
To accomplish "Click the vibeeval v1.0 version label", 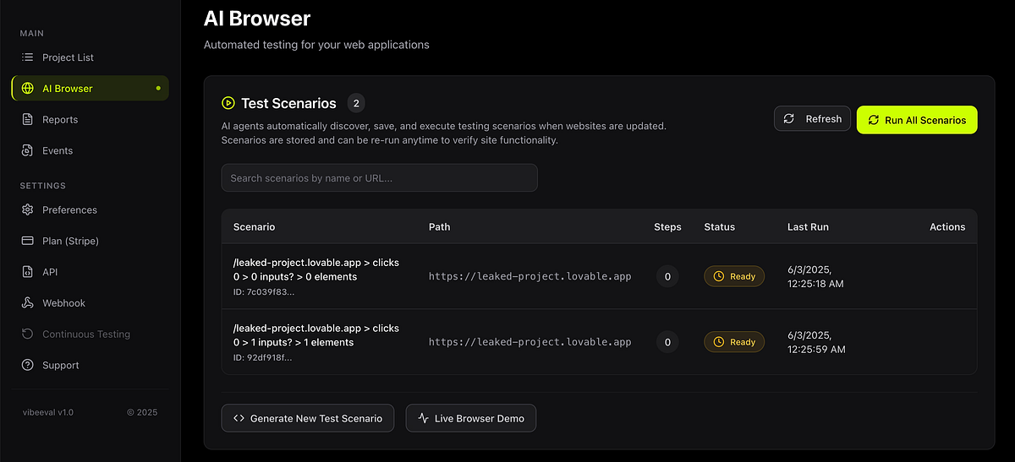I will 48,412.
